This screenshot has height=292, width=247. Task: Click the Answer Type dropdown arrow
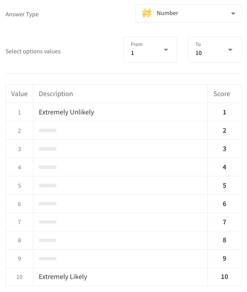tap(233, 13)
